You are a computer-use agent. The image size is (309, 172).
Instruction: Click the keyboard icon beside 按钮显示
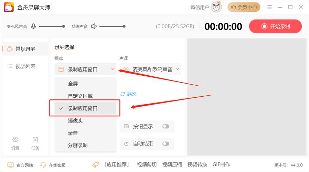[x=126, y=126]
